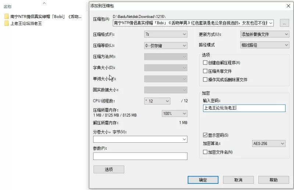
Task: Click the / 12 thread count text
Action: [184, 101]
